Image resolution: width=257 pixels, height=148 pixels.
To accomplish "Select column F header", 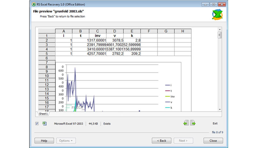I will point(149,31).
